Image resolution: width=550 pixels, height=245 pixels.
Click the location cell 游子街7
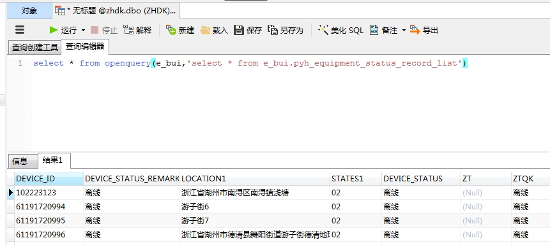click(x=255, y=221)
